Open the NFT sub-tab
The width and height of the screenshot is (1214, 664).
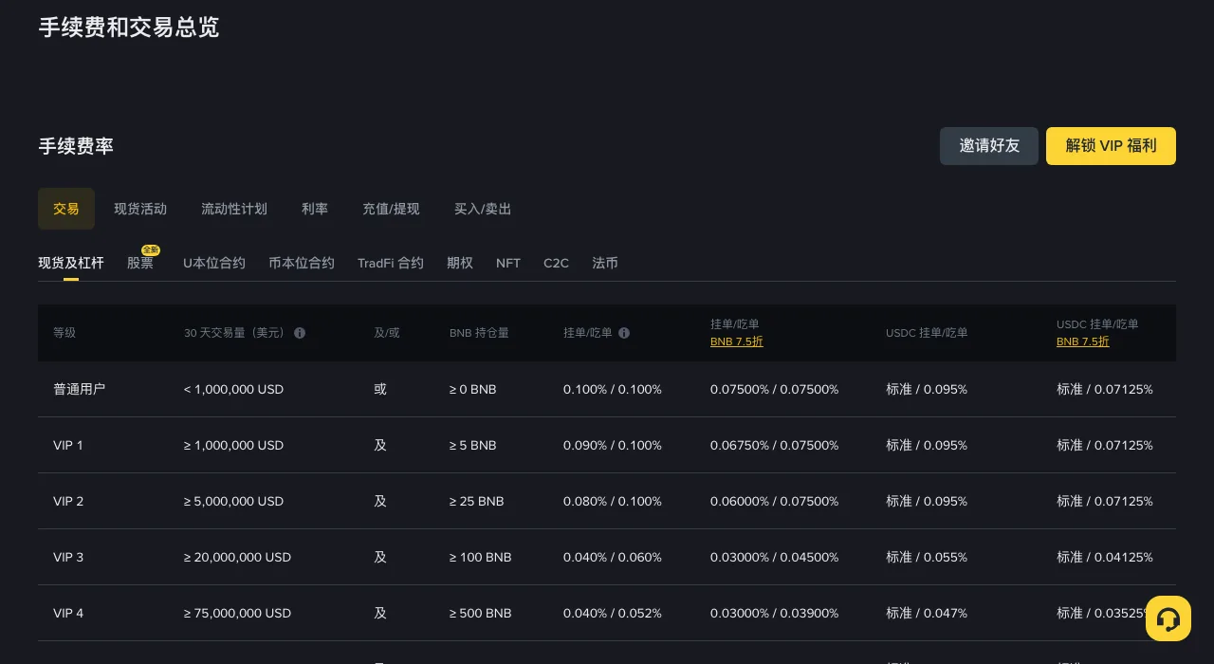tap(508, 263)
